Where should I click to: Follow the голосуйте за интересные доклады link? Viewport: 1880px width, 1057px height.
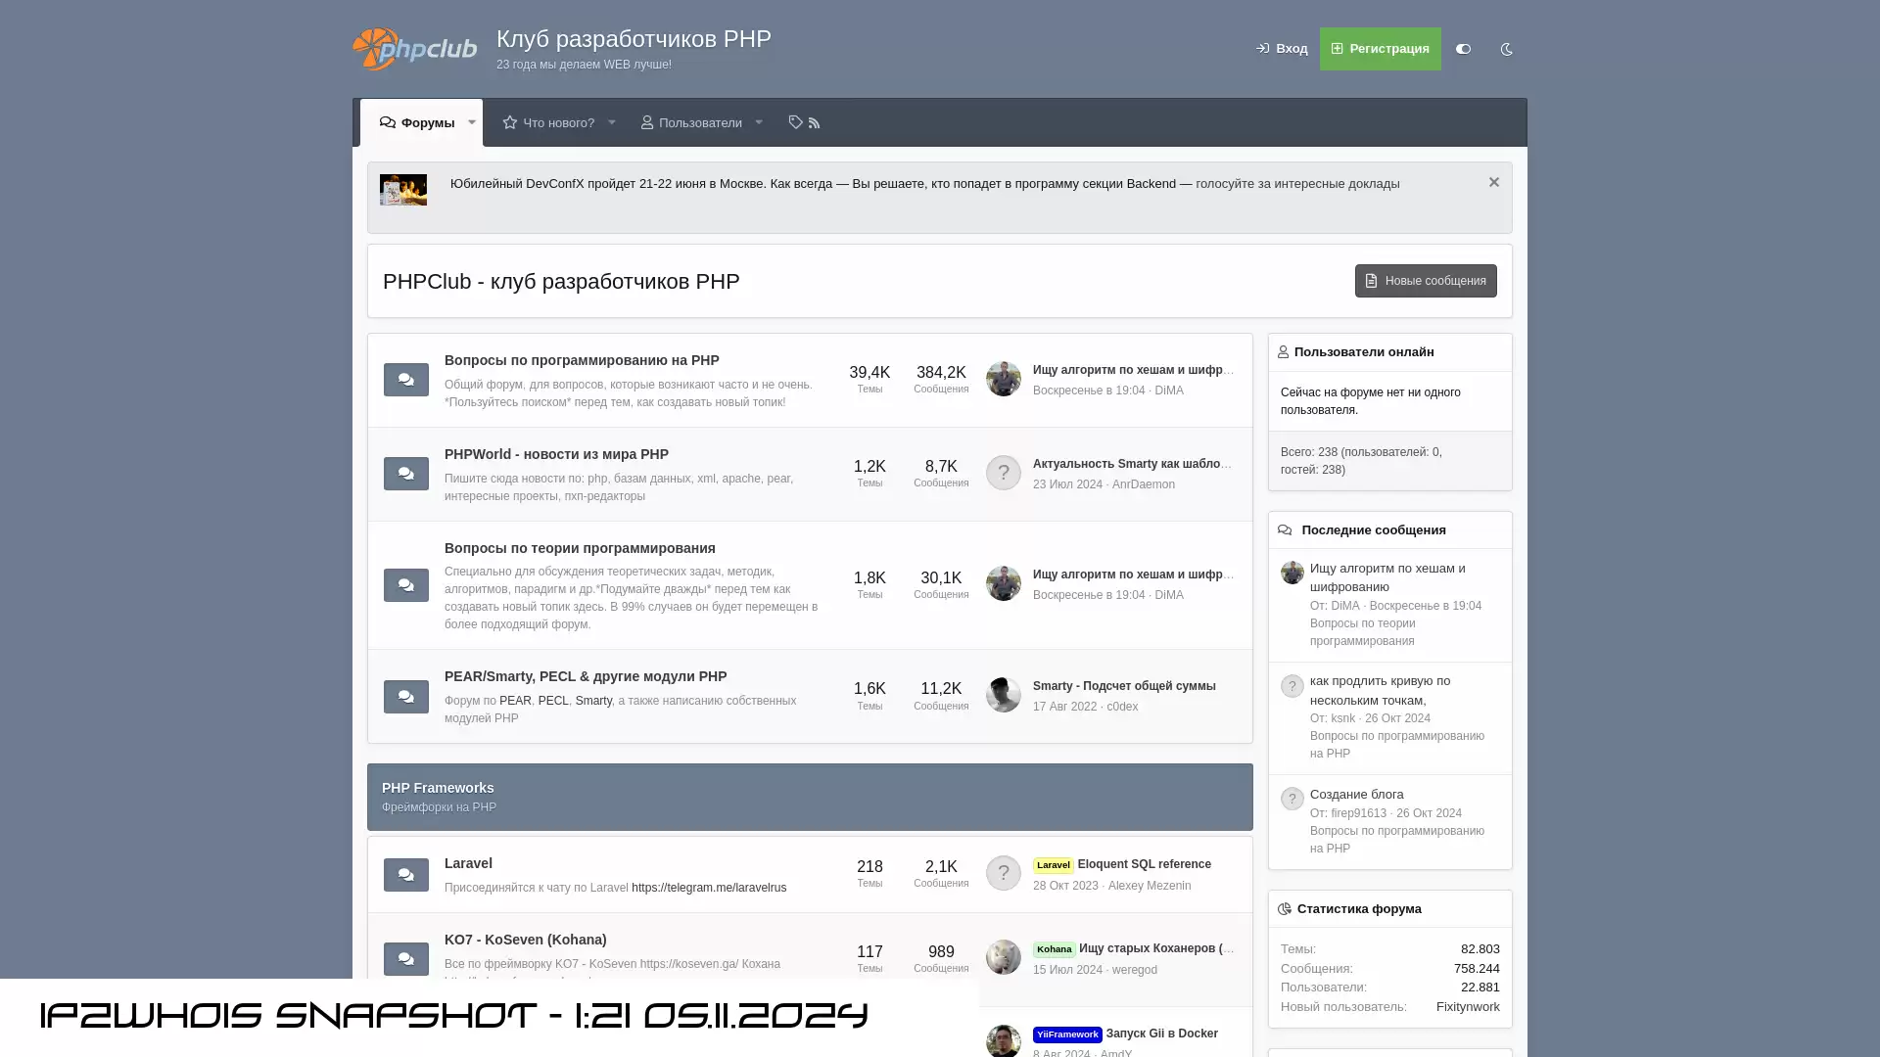pos(1297,184)
